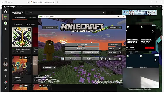The height and width of the screenshot is (92, 164).
Task: Open Minecraft Realms button
Action: (x=90, y=53)
